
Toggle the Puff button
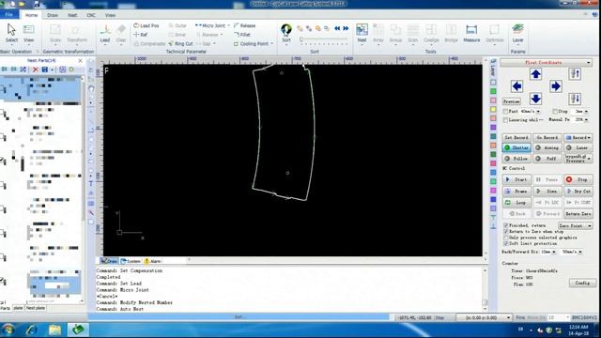tap(547, 159)
